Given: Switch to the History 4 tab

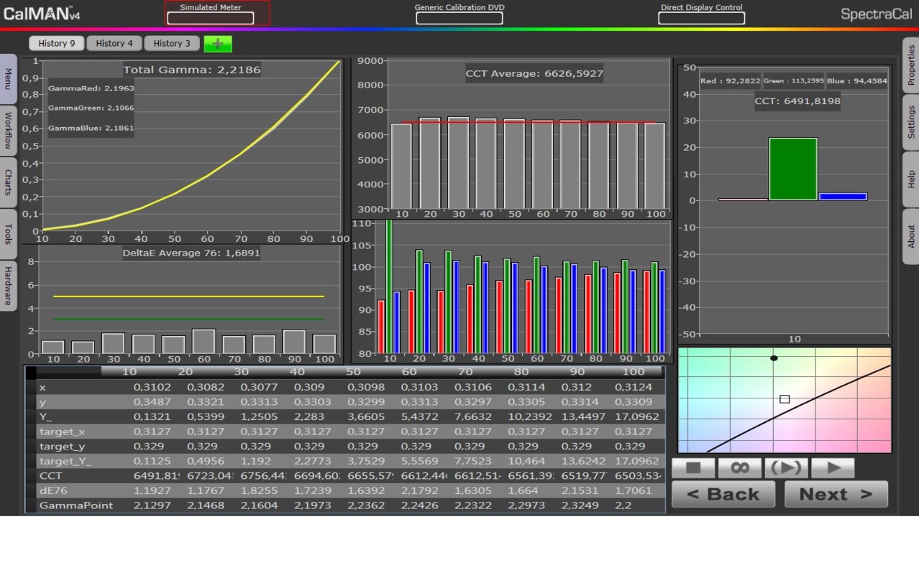Looking at the screenshot, I should [x=114, y=43].
